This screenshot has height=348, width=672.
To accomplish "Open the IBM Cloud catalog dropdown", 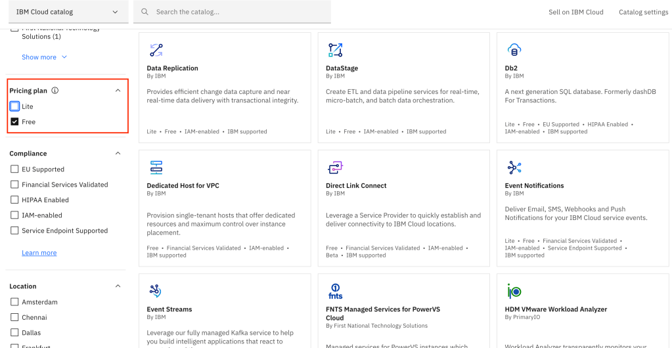I will [x=67, y=12].
